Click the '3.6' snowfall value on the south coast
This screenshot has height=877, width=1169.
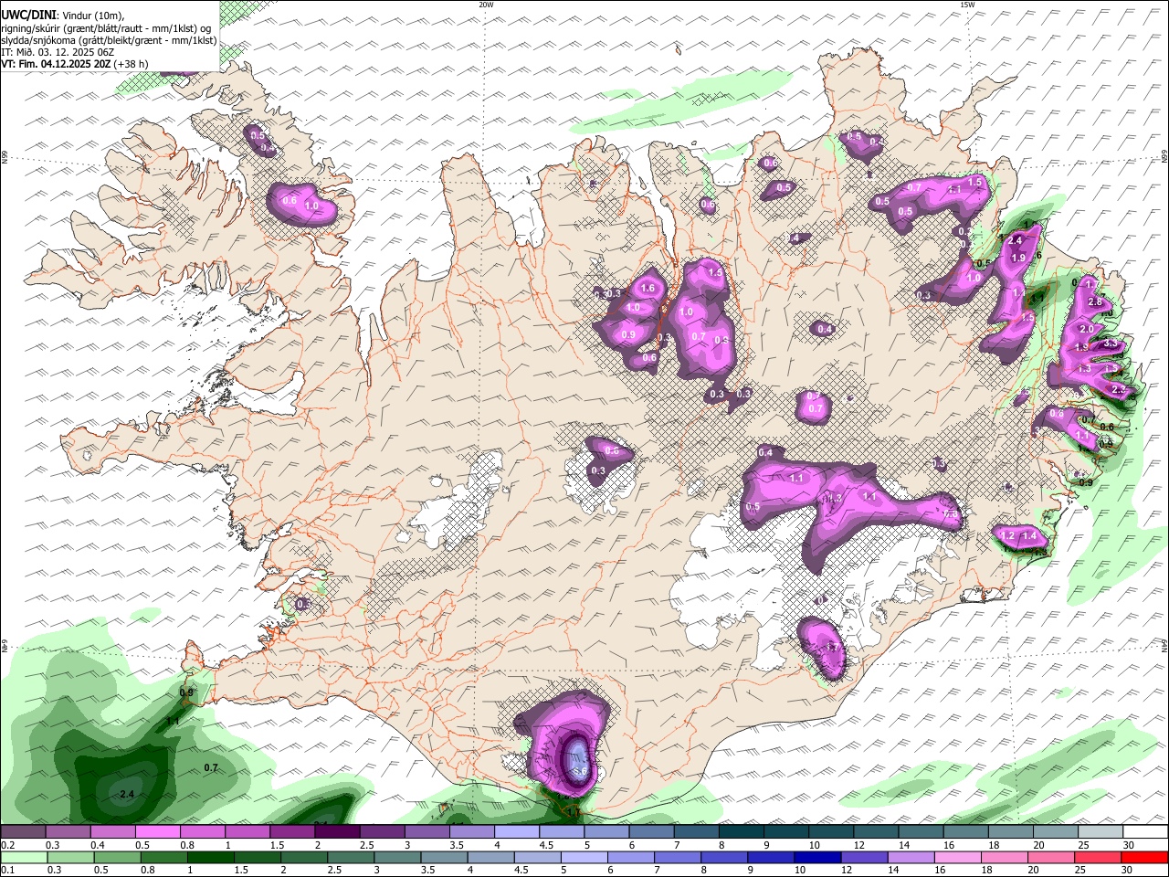click(579, 772)
